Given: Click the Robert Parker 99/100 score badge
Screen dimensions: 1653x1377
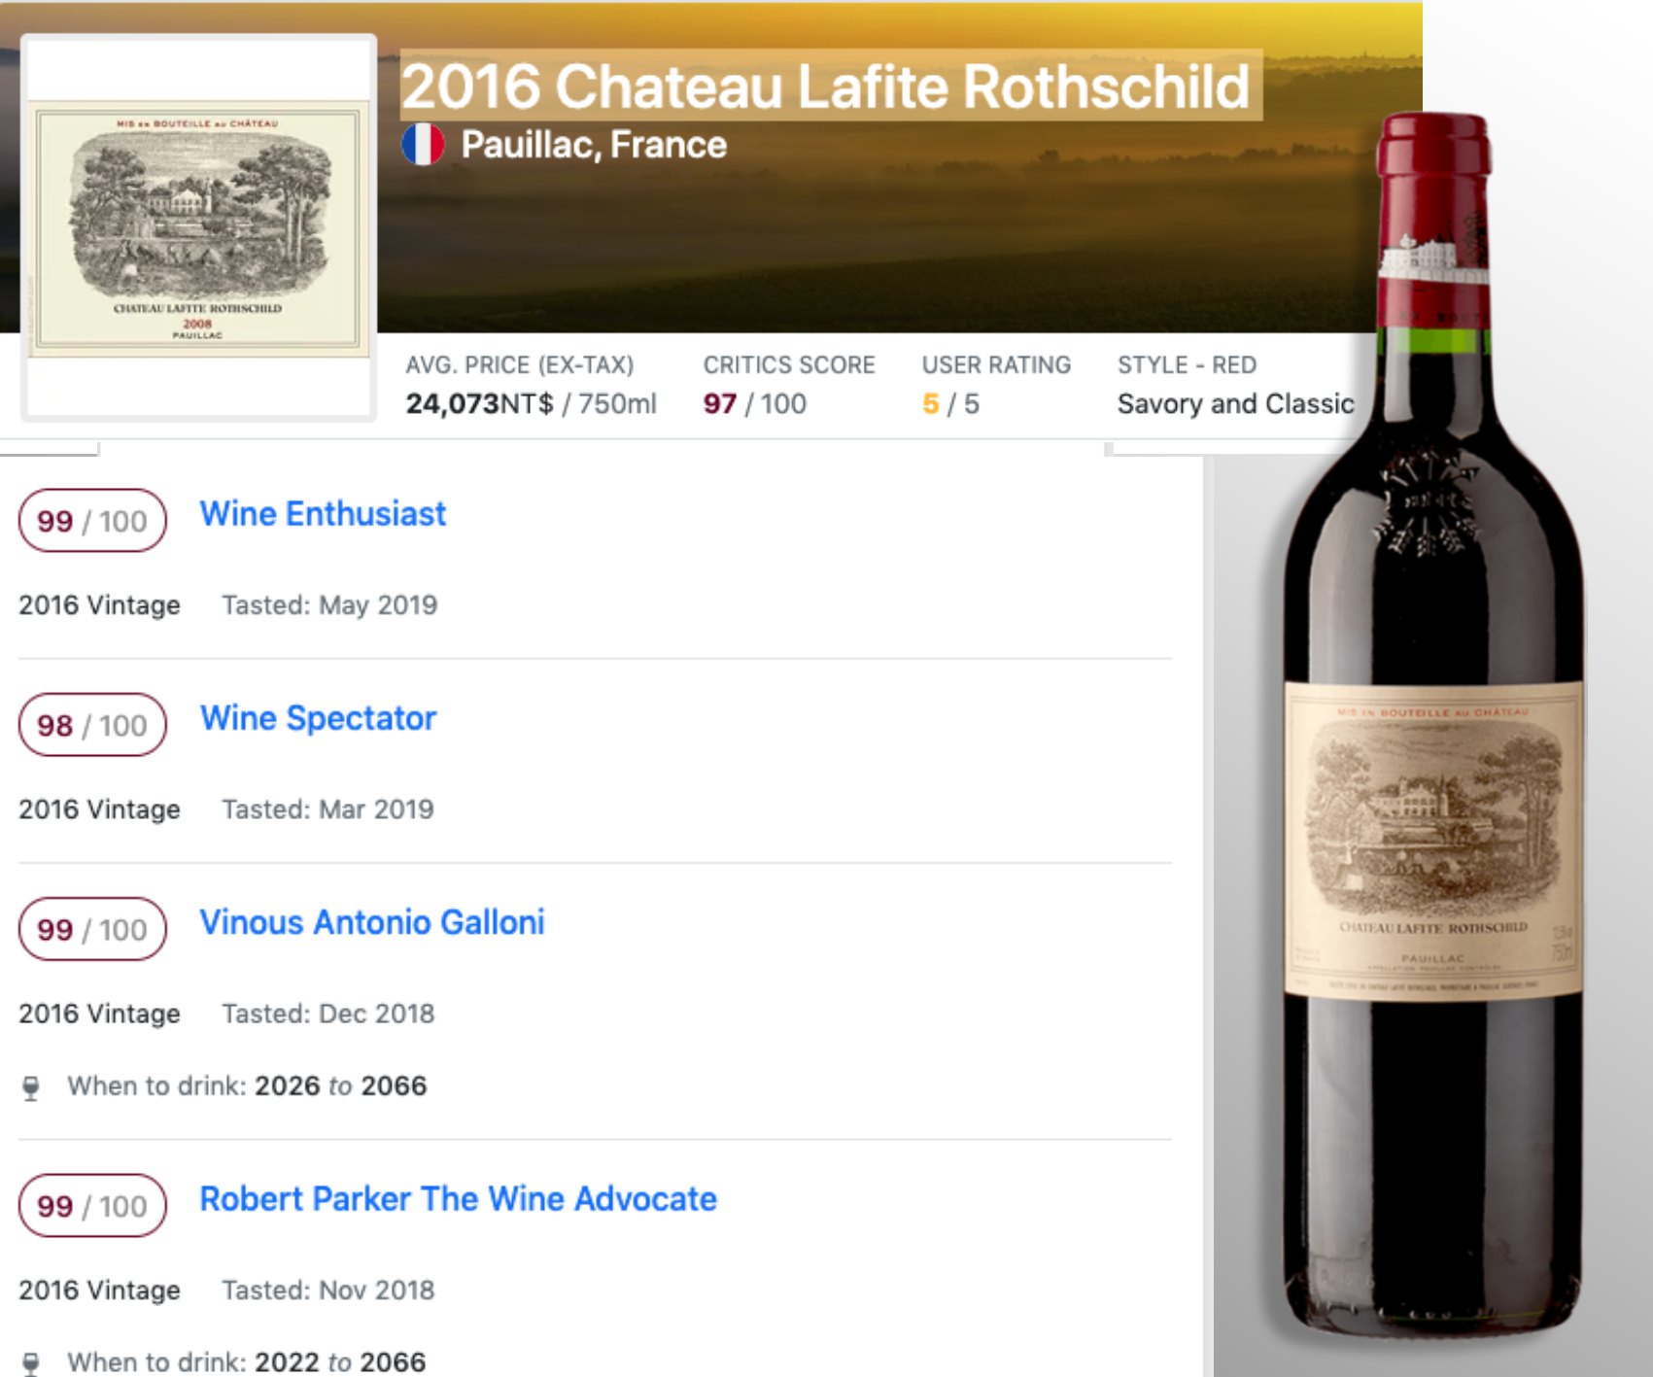Looking at the screenshot, I should [x=92, y=1206].
